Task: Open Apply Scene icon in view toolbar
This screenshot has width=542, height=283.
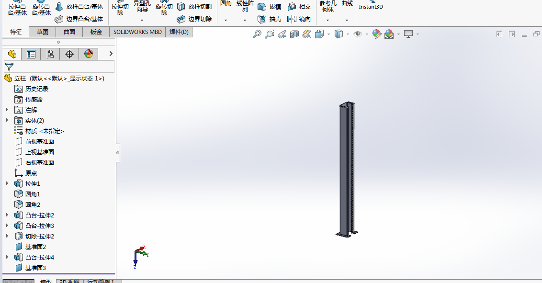Action: 389,34
